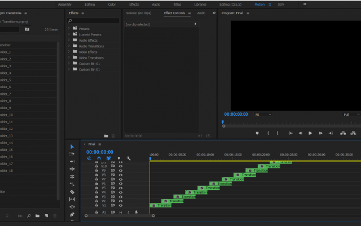Expand the Lumetri Presets folder
The image size is (361, 226).
(x=69, y=34)
